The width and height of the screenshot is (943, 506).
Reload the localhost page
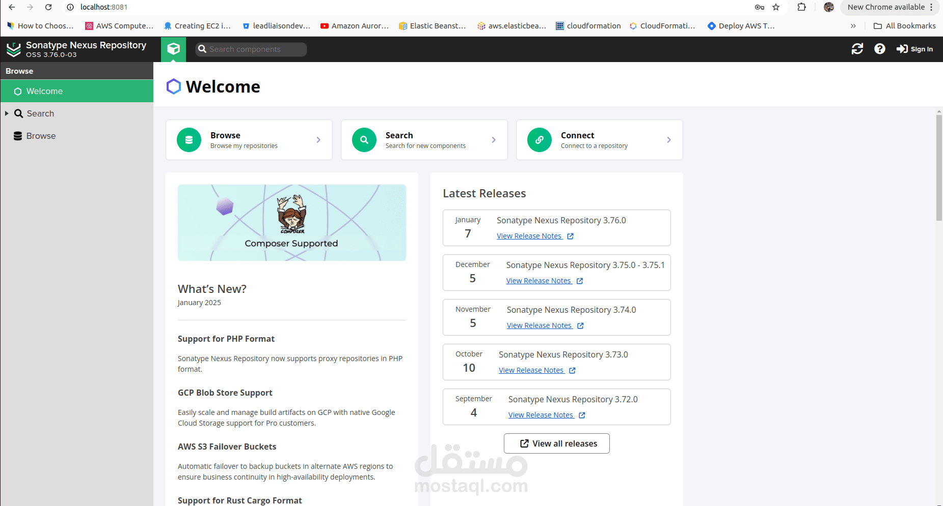click(x=48, y=7)
